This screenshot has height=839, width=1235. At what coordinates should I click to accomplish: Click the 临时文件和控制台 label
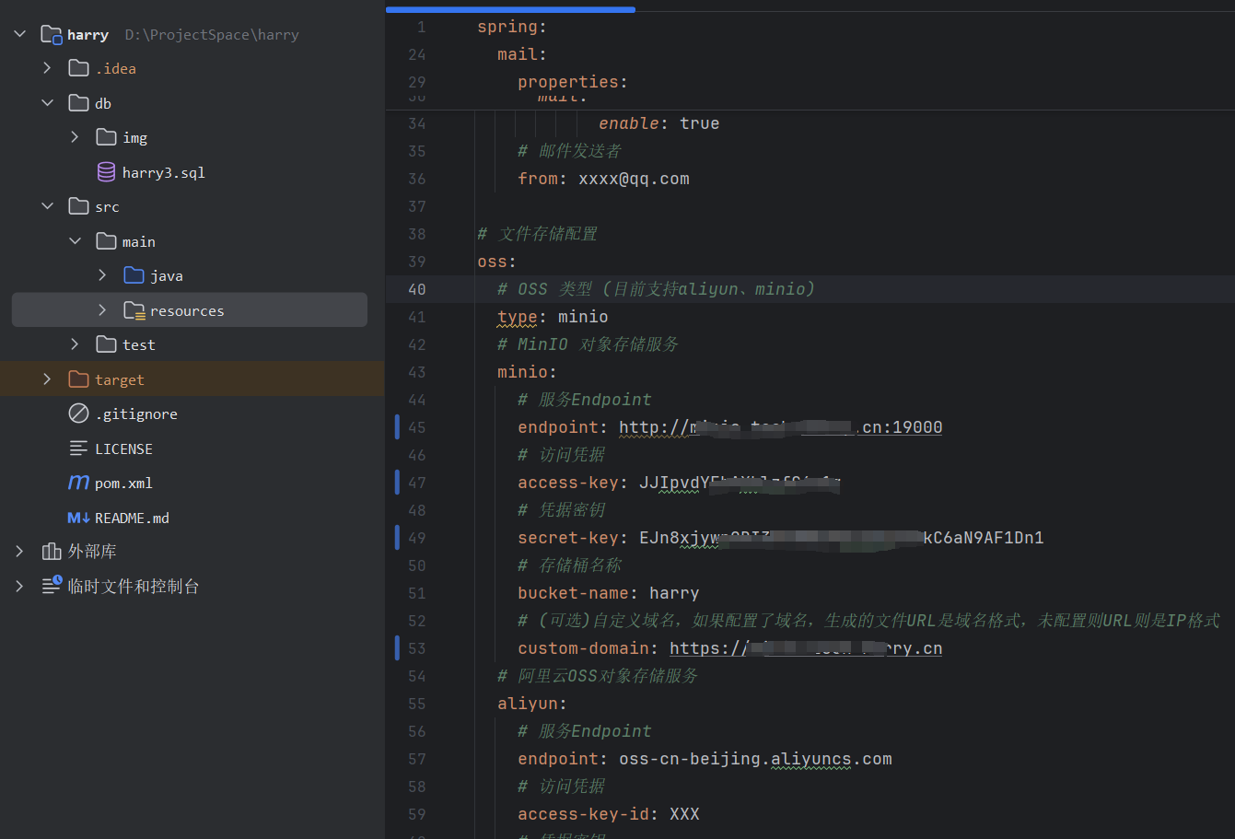[134, 587]
